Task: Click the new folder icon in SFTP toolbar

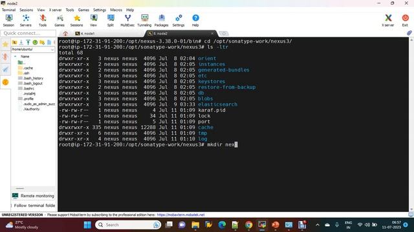Action: (x=42, y=43)
